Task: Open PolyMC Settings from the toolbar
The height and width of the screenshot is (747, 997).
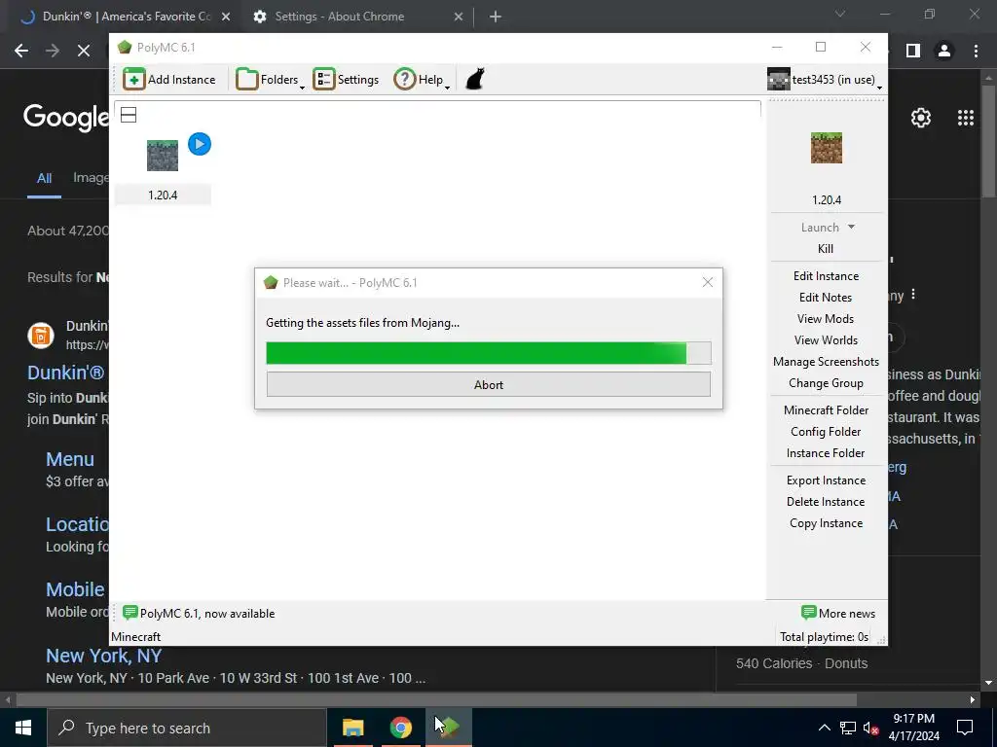Action: tap(346, 80)
